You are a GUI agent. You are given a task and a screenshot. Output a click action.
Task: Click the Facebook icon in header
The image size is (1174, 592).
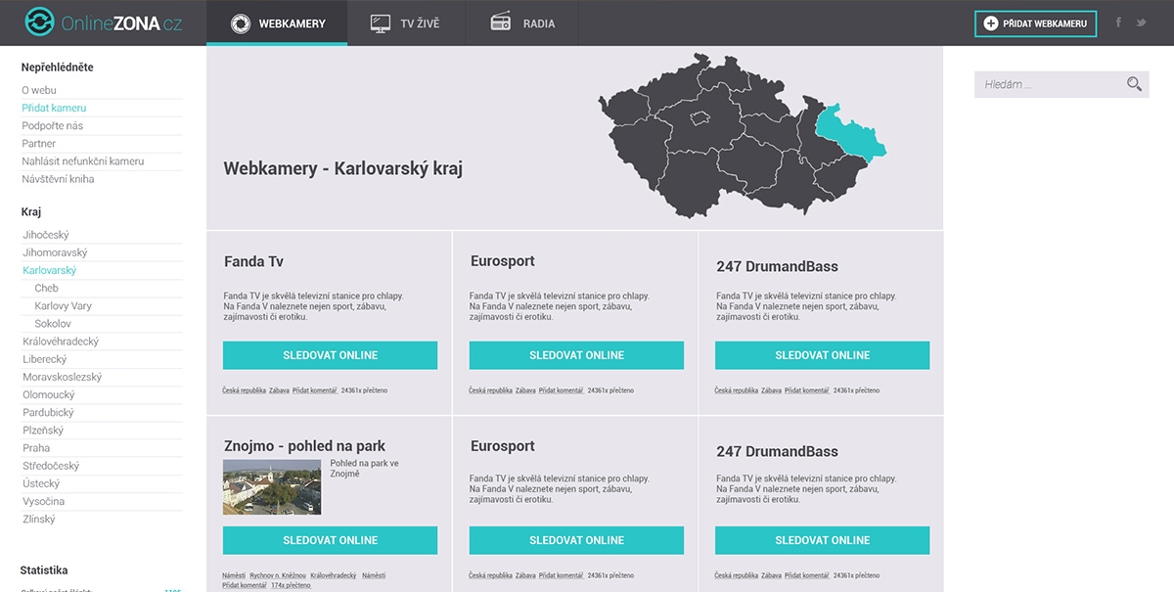(x=1118, y=23)
